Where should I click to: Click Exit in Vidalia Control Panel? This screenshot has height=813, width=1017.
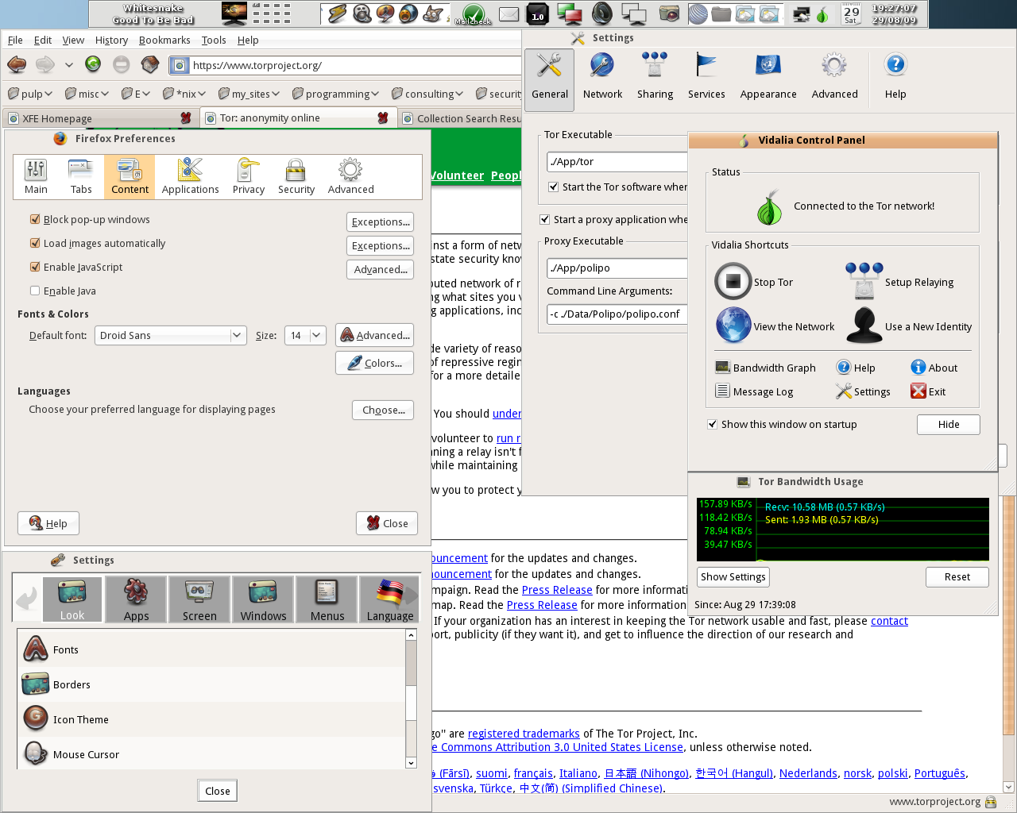[x=928, y=391]
